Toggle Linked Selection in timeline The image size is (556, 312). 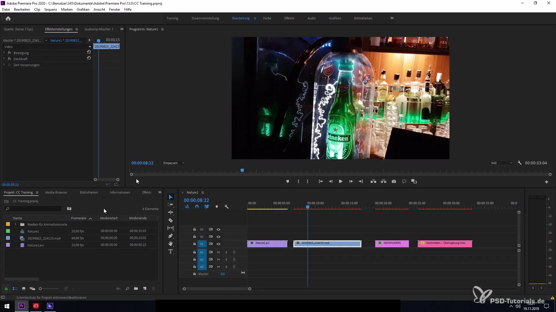tap(207, 207)
